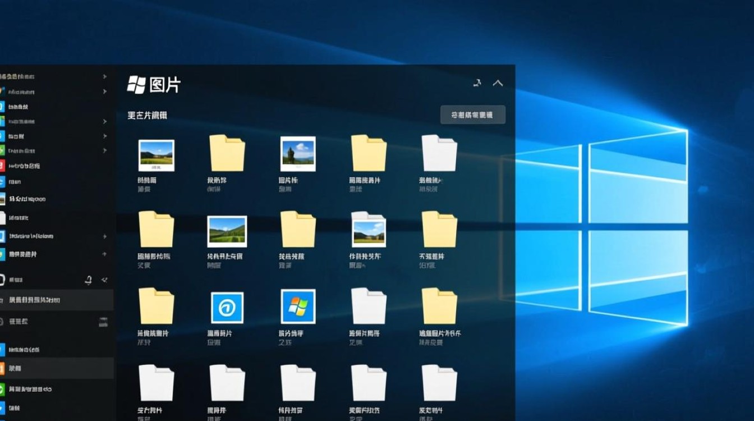Image resolution: width=754 pixels, height=421 pixels.
Task: Click the Windows logo beside the 图片 title
Action: tap(136, 84)
